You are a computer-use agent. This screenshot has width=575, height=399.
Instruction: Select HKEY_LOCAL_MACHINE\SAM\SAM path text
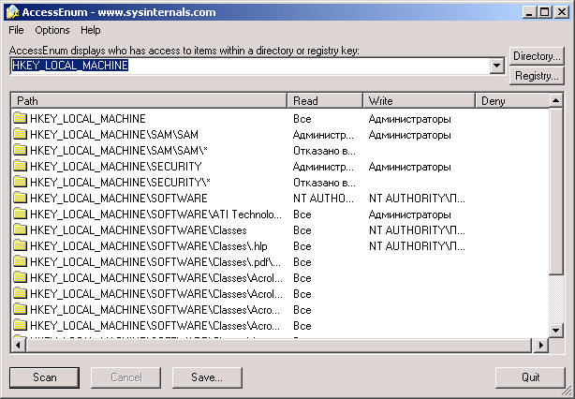pyautogui.click(x=114, y=135)
